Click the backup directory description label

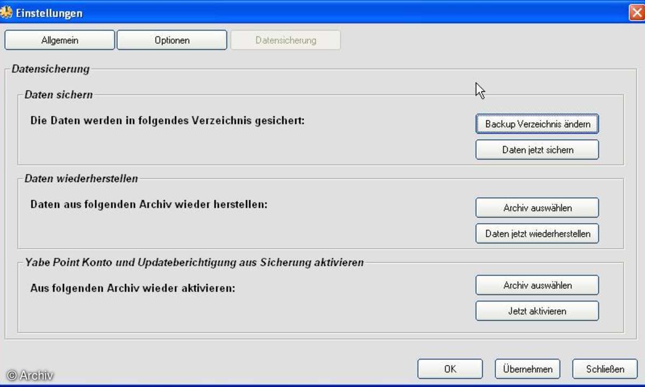tap(167, 120)
